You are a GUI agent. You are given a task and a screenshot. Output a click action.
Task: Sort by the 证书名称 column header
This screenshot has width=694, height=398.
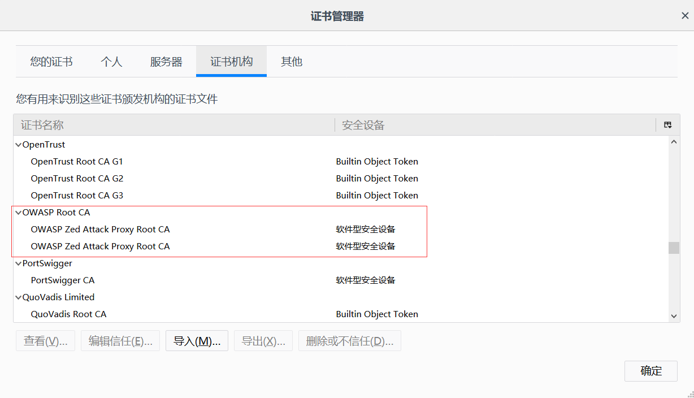175,125
